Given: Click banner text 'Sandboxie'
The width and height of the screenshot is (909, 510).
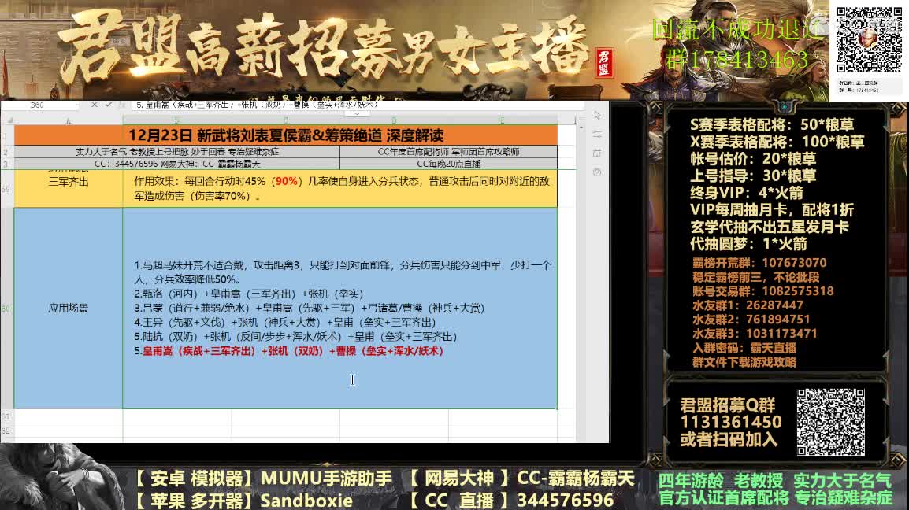Looking at the screenshot, I should (306, 500).
